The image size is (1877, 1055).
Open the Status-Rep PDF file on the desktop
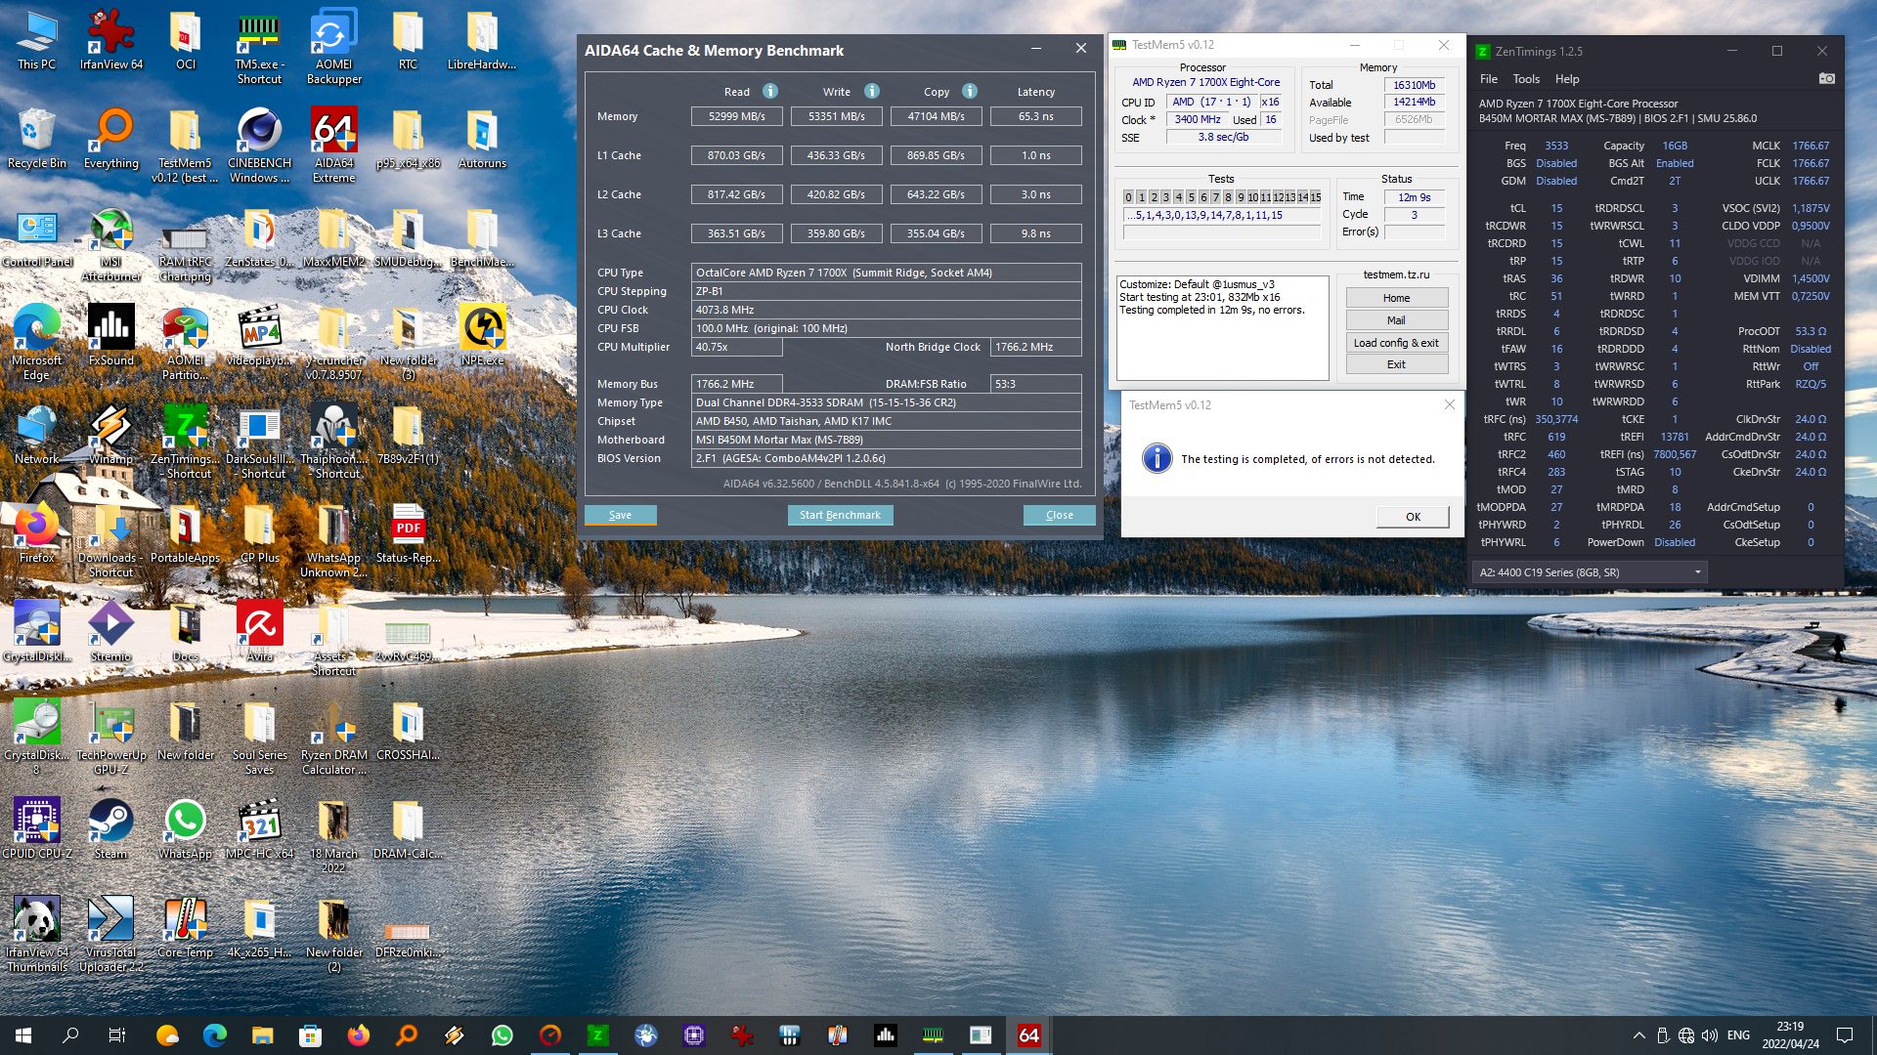409,533
